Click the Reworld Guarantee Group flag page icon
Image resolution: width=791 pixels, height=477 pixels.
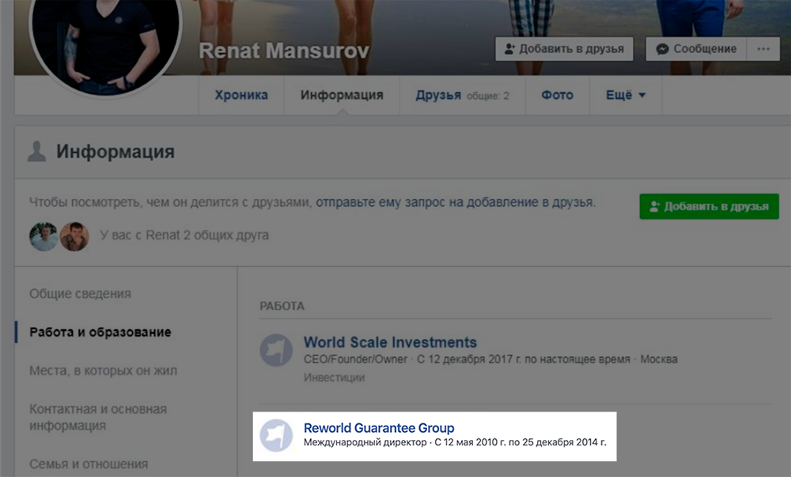(276, 435)
